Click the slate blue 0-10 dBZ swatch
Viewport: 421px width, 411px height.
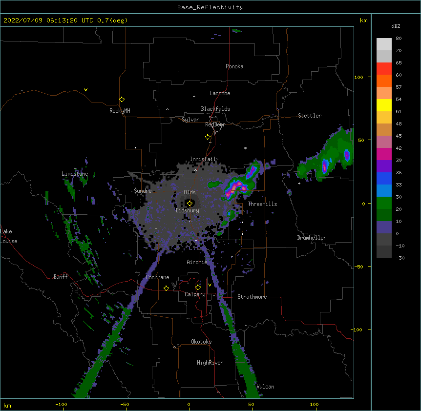click(x=384, y=227)
